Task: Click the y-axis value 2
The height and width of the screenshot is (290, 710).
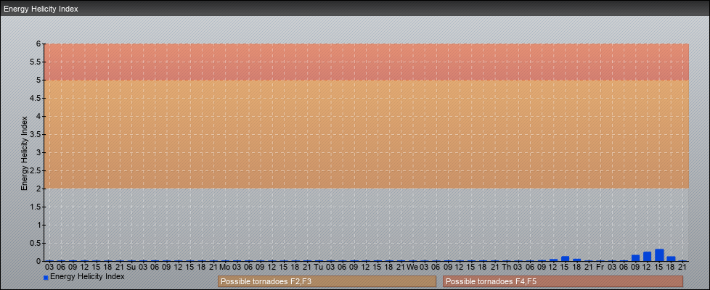Action: pos(39,188)
